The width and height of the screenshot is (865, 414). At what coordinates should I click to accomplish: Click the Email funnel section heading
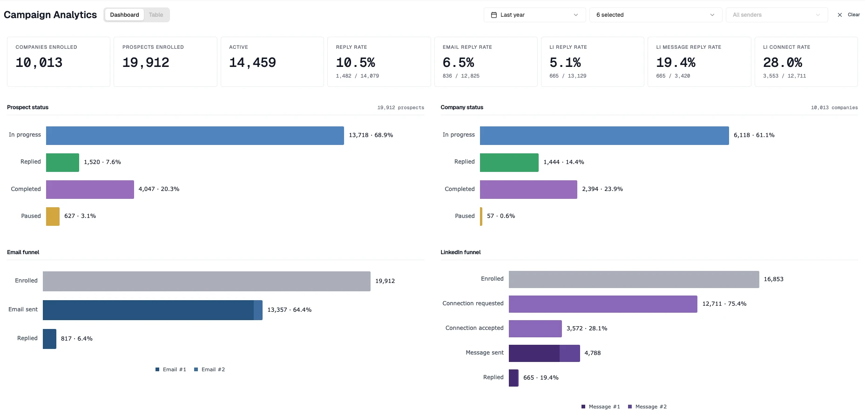click(x=23, y=252)
